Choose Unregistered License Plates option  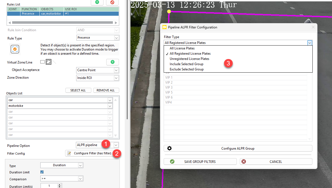tap(189, 59)
